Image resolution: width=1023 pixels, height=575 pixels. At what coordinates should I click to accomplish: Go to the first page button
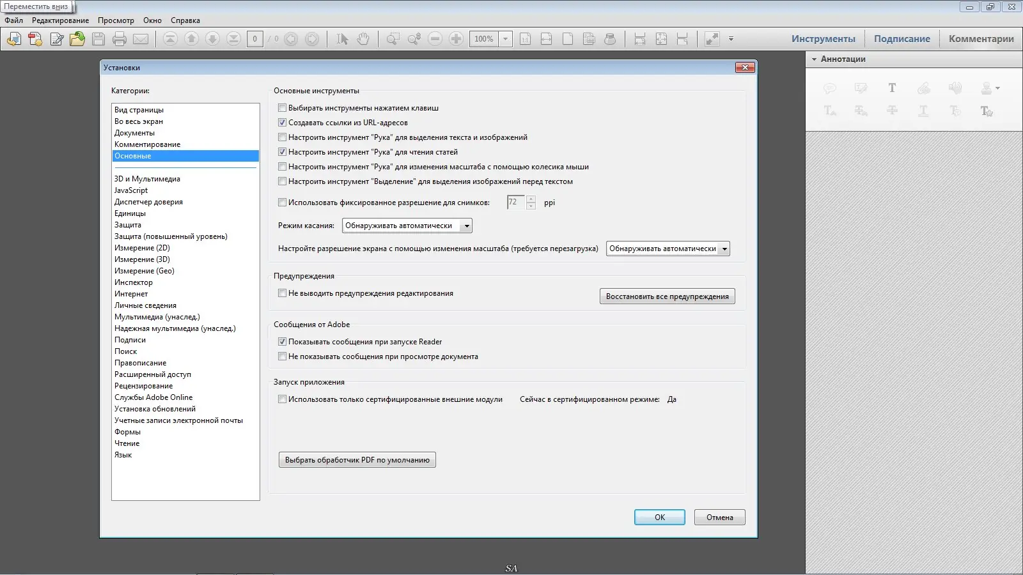click(170, 39)
